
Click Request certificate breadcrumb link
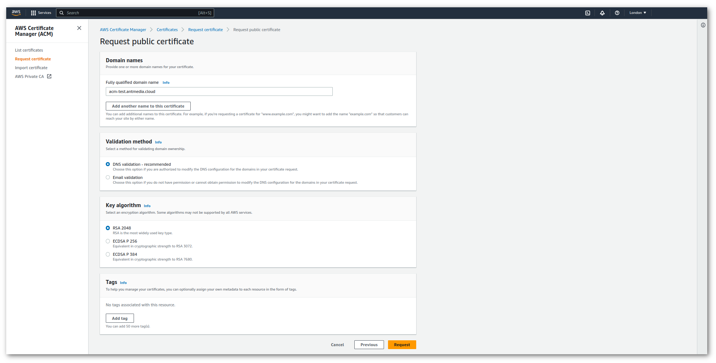click(x=205, y=30)
